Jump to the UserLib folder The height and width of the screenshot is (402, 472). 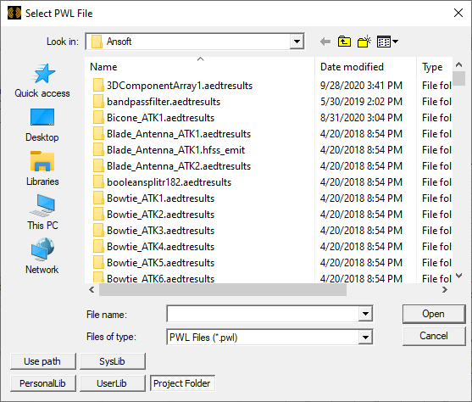pos(113,383)
